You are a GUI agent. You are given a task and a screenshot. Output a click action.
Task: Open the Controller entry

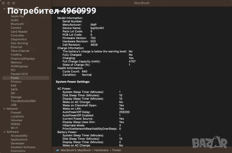point(17,35)
